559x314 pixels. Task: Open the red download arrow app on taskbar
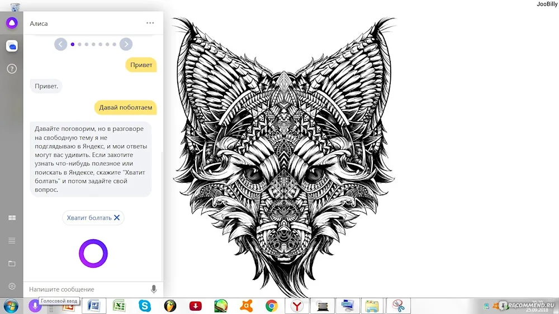coord(195,306)
